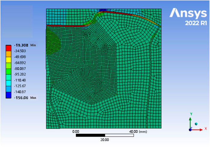
Task: Click the legend value -49.698
Action: (x=20, y=57)
